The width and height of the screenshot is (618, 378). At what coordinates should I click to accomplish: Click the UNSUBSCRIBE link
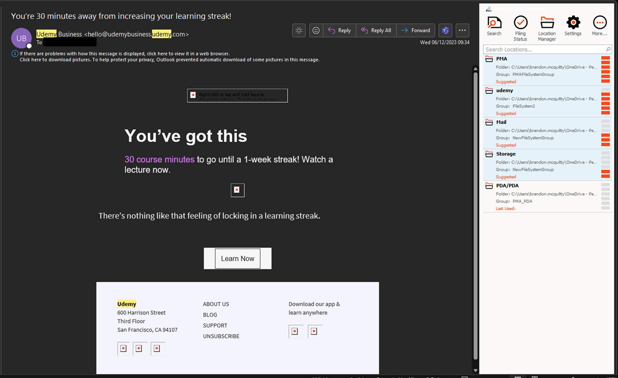tap(221, 336)
